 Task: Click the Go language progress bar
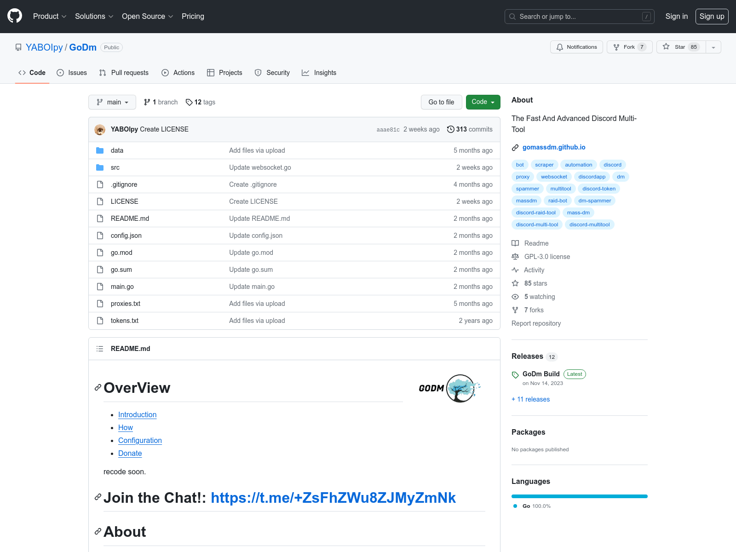(x=580, y=496)
